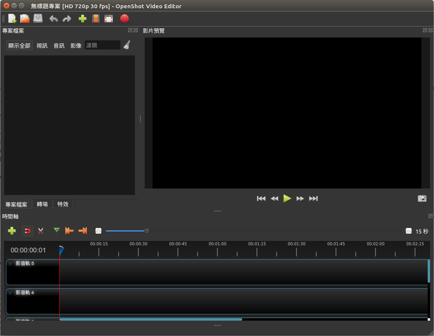Collapse track 影音軌 4 with its arrow
This screenshot has width=434, height=336.
coord(11,293)
